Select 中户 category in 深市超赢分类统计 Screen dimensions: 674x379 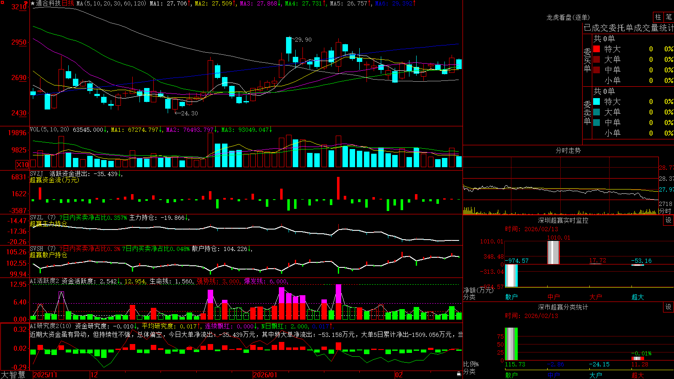pos(554,375)
